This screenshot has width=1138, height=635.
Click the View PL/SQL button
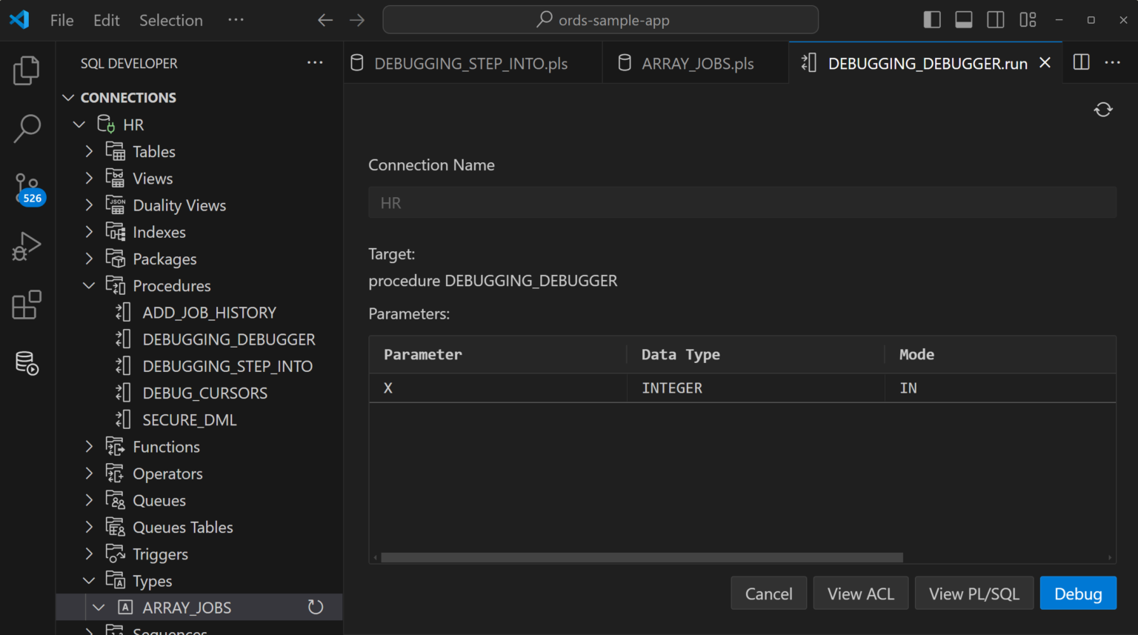[x=974, y=593]
